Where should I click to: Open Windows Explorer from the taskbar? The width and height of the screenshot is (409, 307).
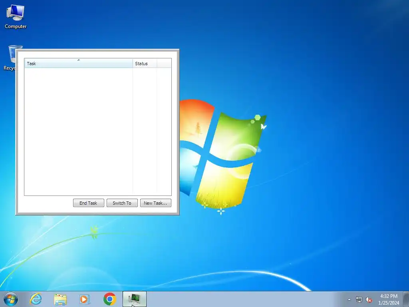pyautogui.click(x=60, y=299)
